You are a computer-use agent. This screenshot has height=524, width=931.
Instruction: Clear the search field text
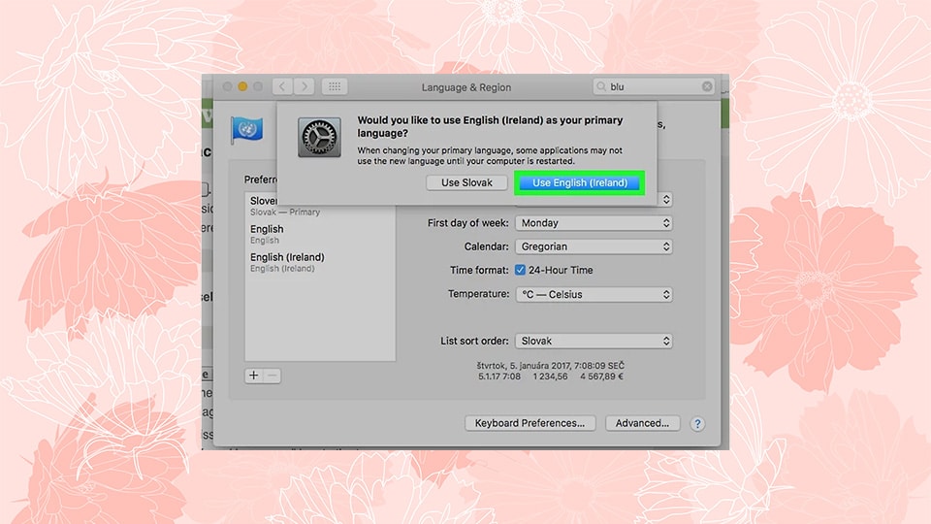(x=707, y=86)
